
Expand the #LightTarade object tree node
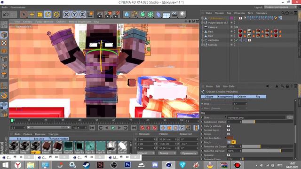tap(202, 23)
